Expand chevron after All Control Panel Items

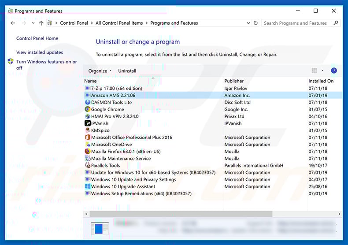147,23
